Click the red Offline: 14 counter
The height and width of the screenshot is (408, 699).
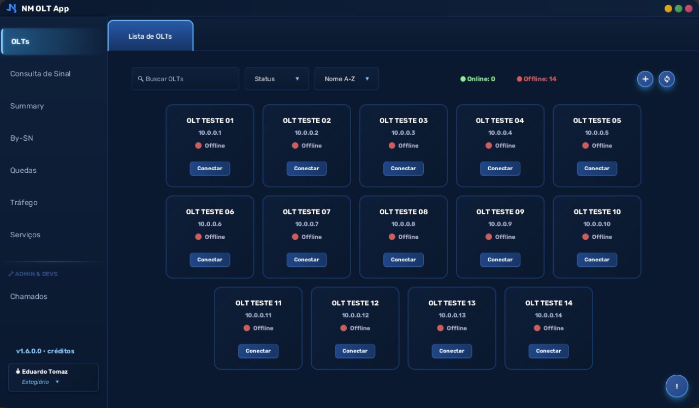[537, 79]
